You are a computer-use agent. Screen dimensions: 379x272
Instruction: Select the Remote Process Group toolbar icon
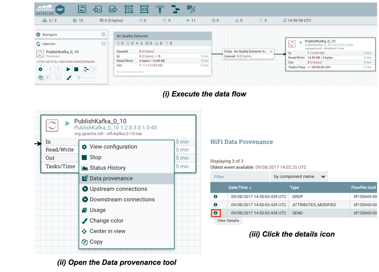(x=144, y=9)
